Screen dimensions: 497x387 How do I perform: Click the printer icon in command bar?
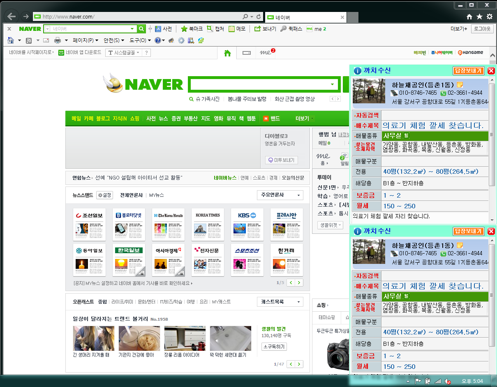pyautogui.click(x=58, y=40)
